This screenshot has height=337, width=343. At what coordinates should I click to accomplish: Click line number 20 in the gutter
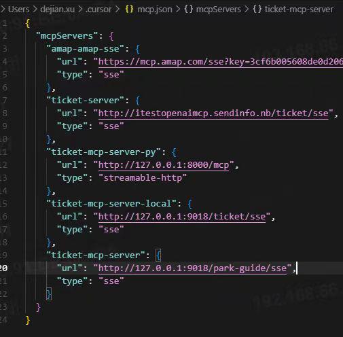[3, 268]
